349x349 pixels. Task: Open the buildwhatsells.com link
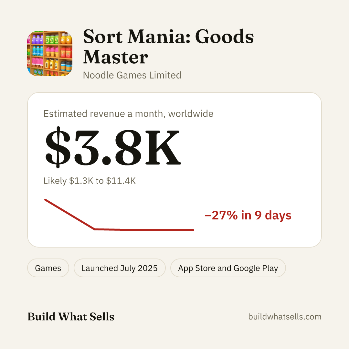coord(285,317)
